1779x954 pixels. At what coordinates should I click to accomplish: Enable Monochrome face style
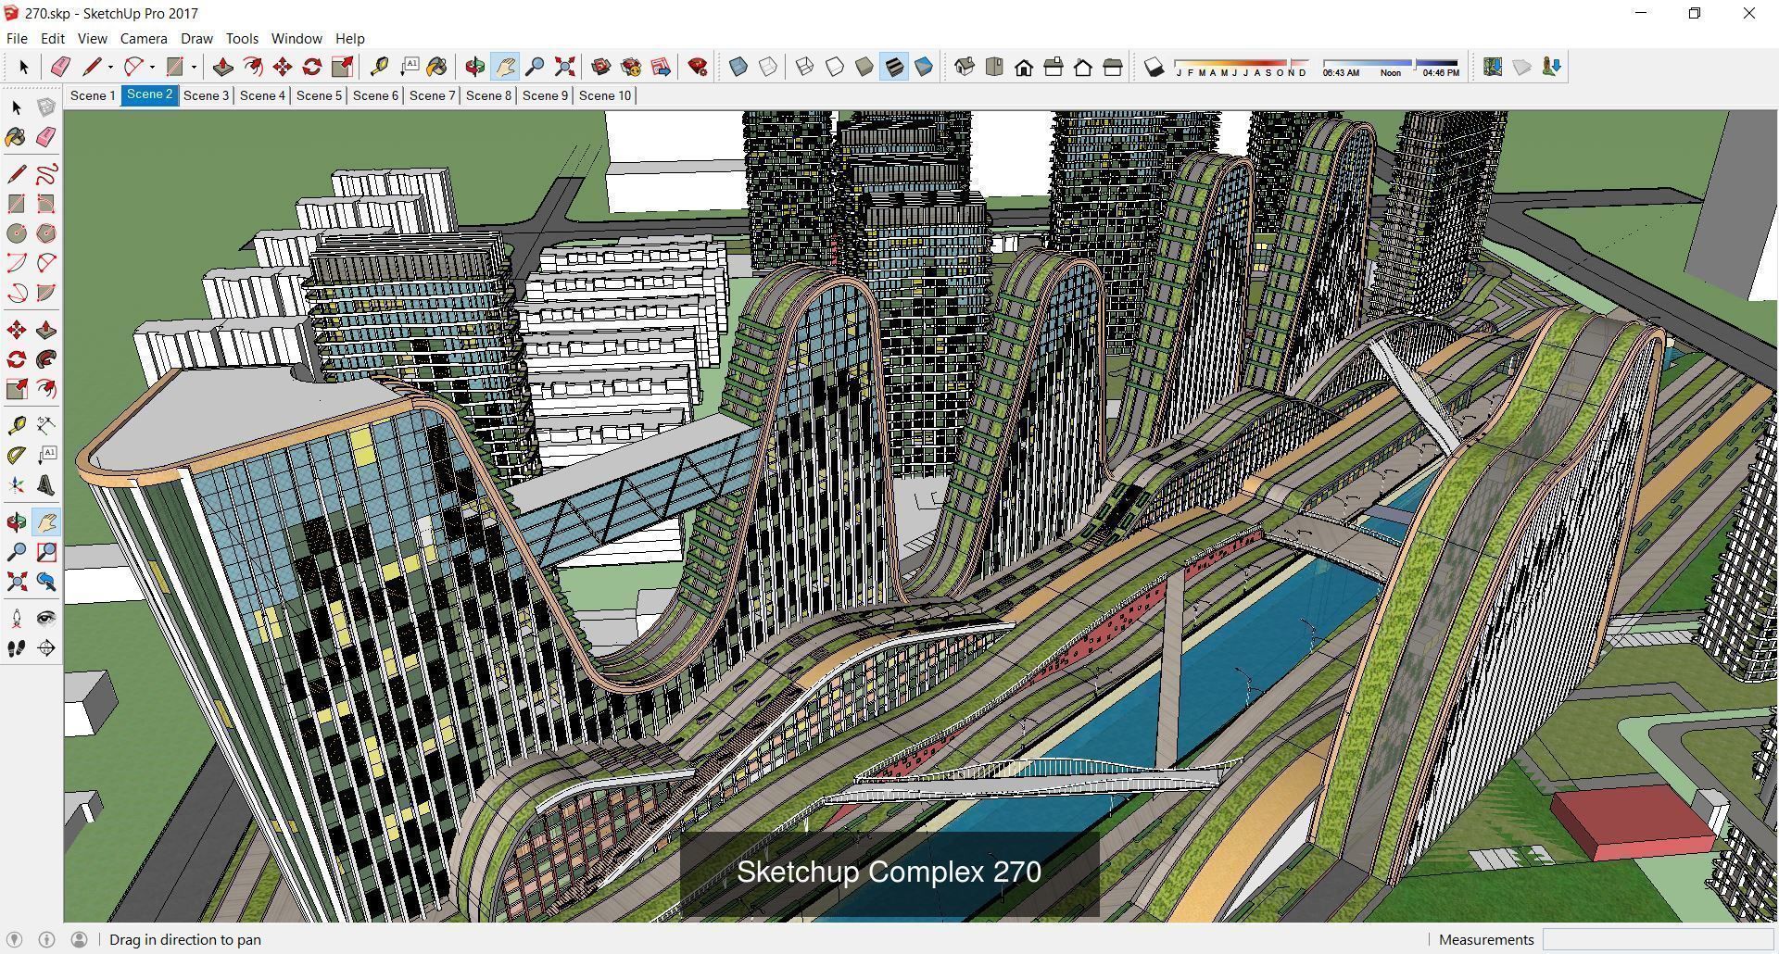[x=924, y=67]
